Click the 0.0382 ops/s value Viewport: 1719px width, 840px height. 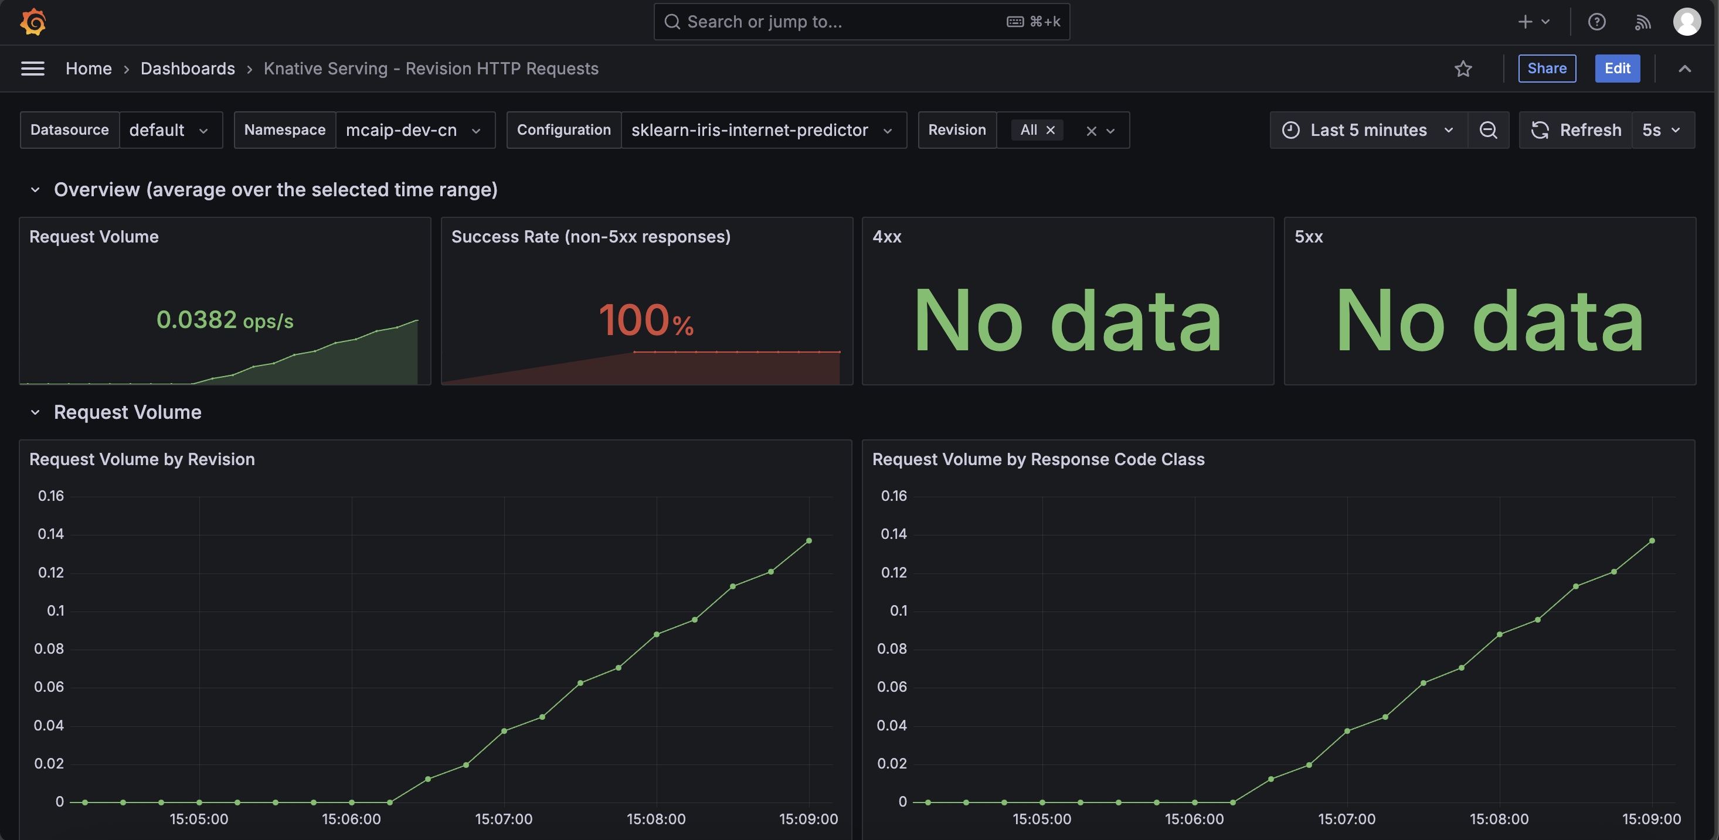[x=225, y=320]
